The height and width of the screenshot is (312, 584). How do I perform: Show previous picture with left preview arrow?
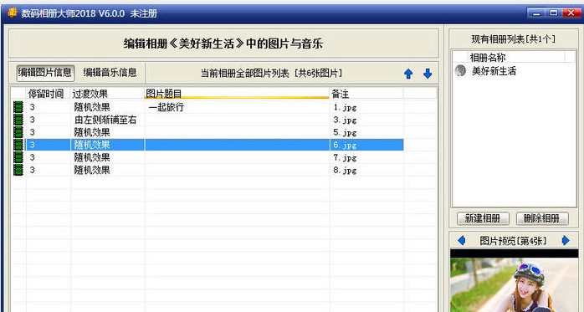point(462,241)
